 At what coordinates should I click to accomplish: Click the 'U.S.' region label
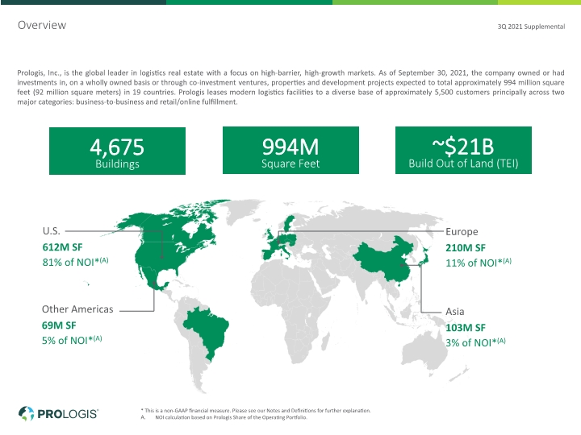point(51,231)
